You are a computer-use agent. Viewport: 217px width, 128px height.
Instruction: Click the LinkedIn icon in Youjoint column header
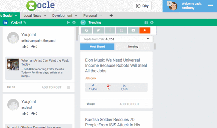[x=5, y=22]
